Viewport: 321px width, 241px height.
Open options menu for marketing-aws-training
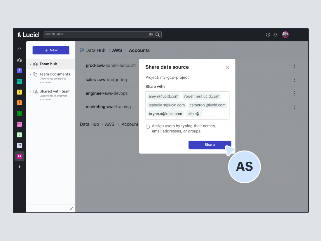point(294,107)
